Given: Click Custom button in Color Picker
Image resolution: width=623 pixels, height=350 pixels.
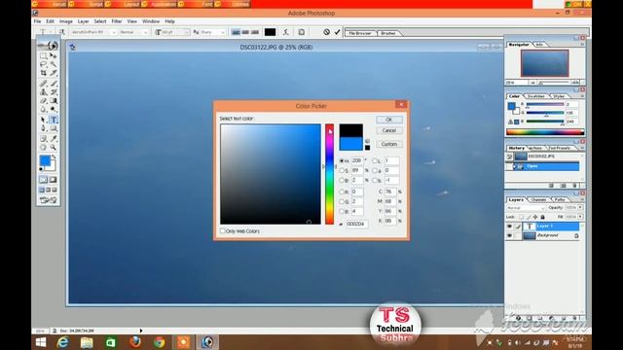Looking at the screenshot, I should (x=389, y=144).
